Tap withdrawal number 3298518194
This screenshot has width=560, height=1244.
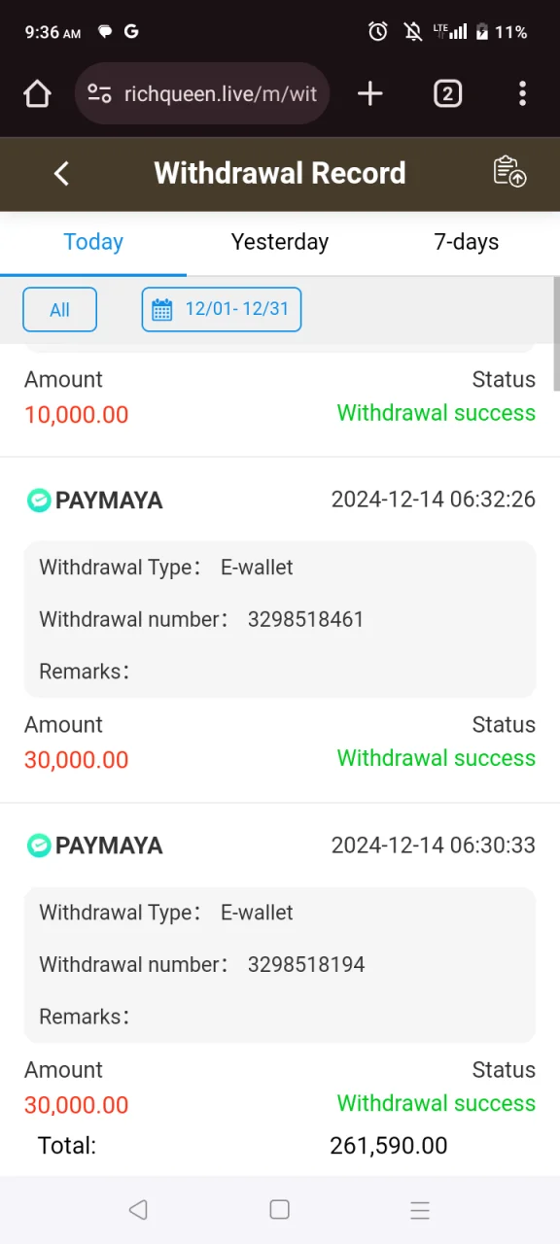(x=306, y=965)
